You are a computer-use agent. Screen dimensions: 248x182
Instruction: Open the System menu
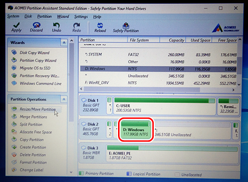(x=13, y=16)
